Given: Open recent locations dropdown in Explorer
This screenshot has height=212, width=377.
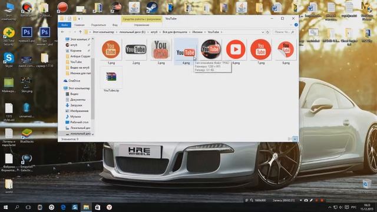Looking at the screenshot, I should click(75, 32).
